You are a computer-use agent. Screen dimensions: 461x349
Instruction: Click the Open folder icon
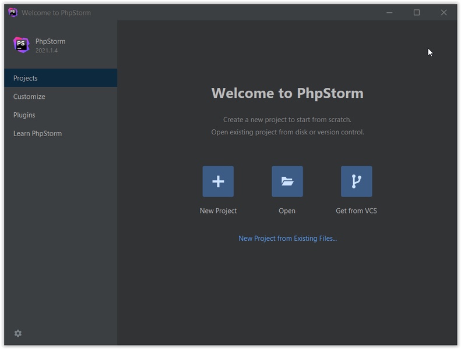[x=287, y=181]
